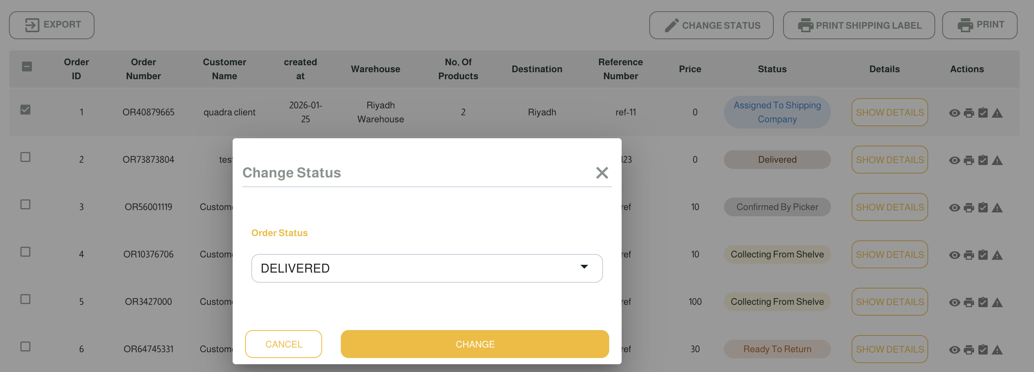Click the Assigned To Shipping Company status badge

777,112
